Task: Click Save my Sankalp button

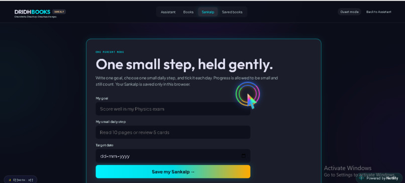Action: tap(173, 171)
